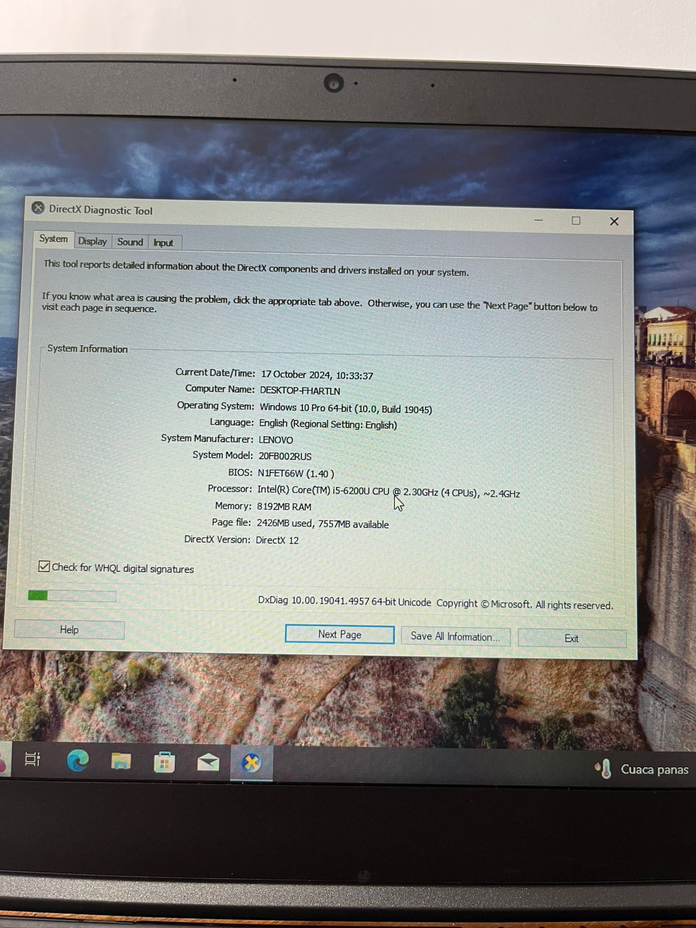
Task: Open the Cuaca panas weather widget
Action: [x=641, y=769]
